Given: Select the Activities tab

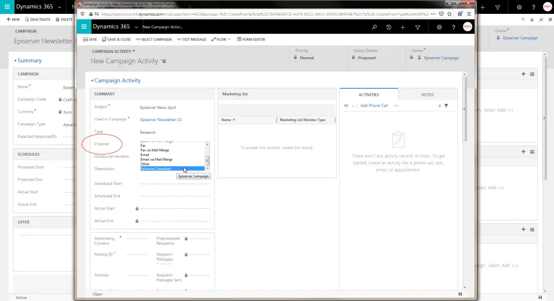Looking at the screenshot, I should (x=369, y=95).
